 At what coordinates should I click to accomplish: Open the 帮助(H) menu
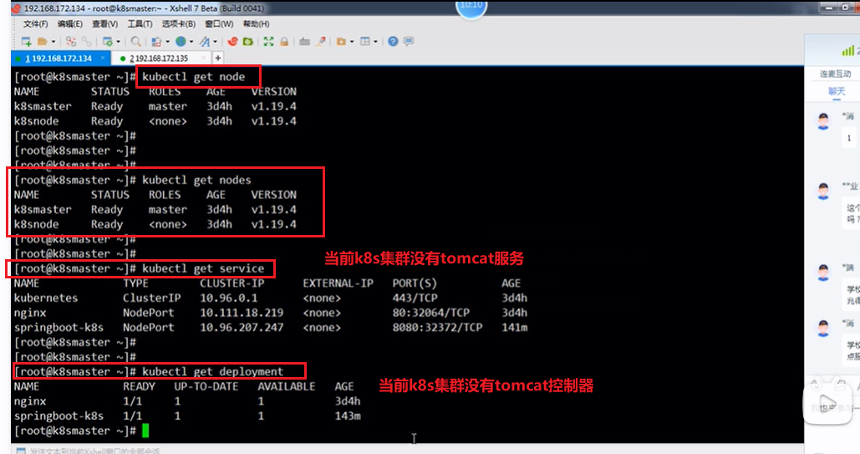coord(256,24)
